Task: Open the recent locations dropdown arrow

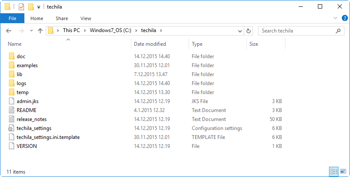Action: (x=31, y=31)
